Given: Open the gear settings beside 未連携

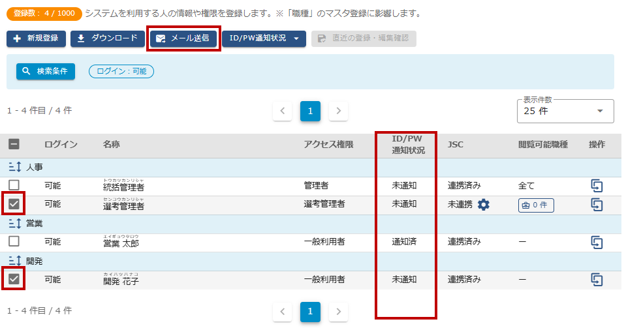Looking at the screenshot, I should 483,205.
